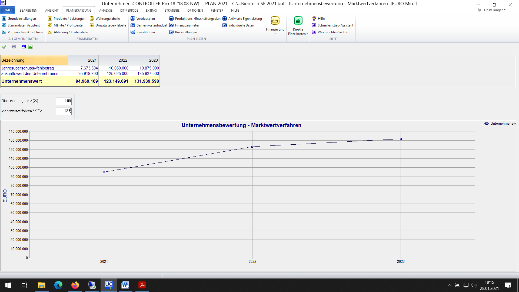Open Produkte / Leistungen master data
This screenshot has height=292, width=519.
pos(69,19)
